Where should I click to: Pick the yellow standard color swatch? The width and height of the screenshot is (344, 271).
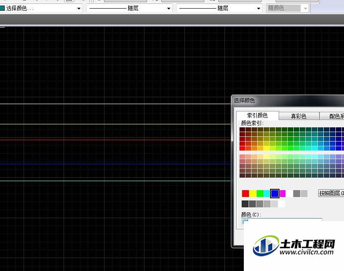[x=253, y=194]
